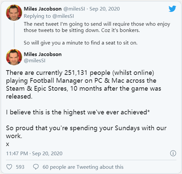Select the parent tweet text about sitting down
Viewport: 182px width, 174px height.
(97, 27)
